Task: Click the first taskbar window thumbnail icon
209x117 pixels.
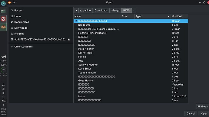Action: [x=3, y=11]
